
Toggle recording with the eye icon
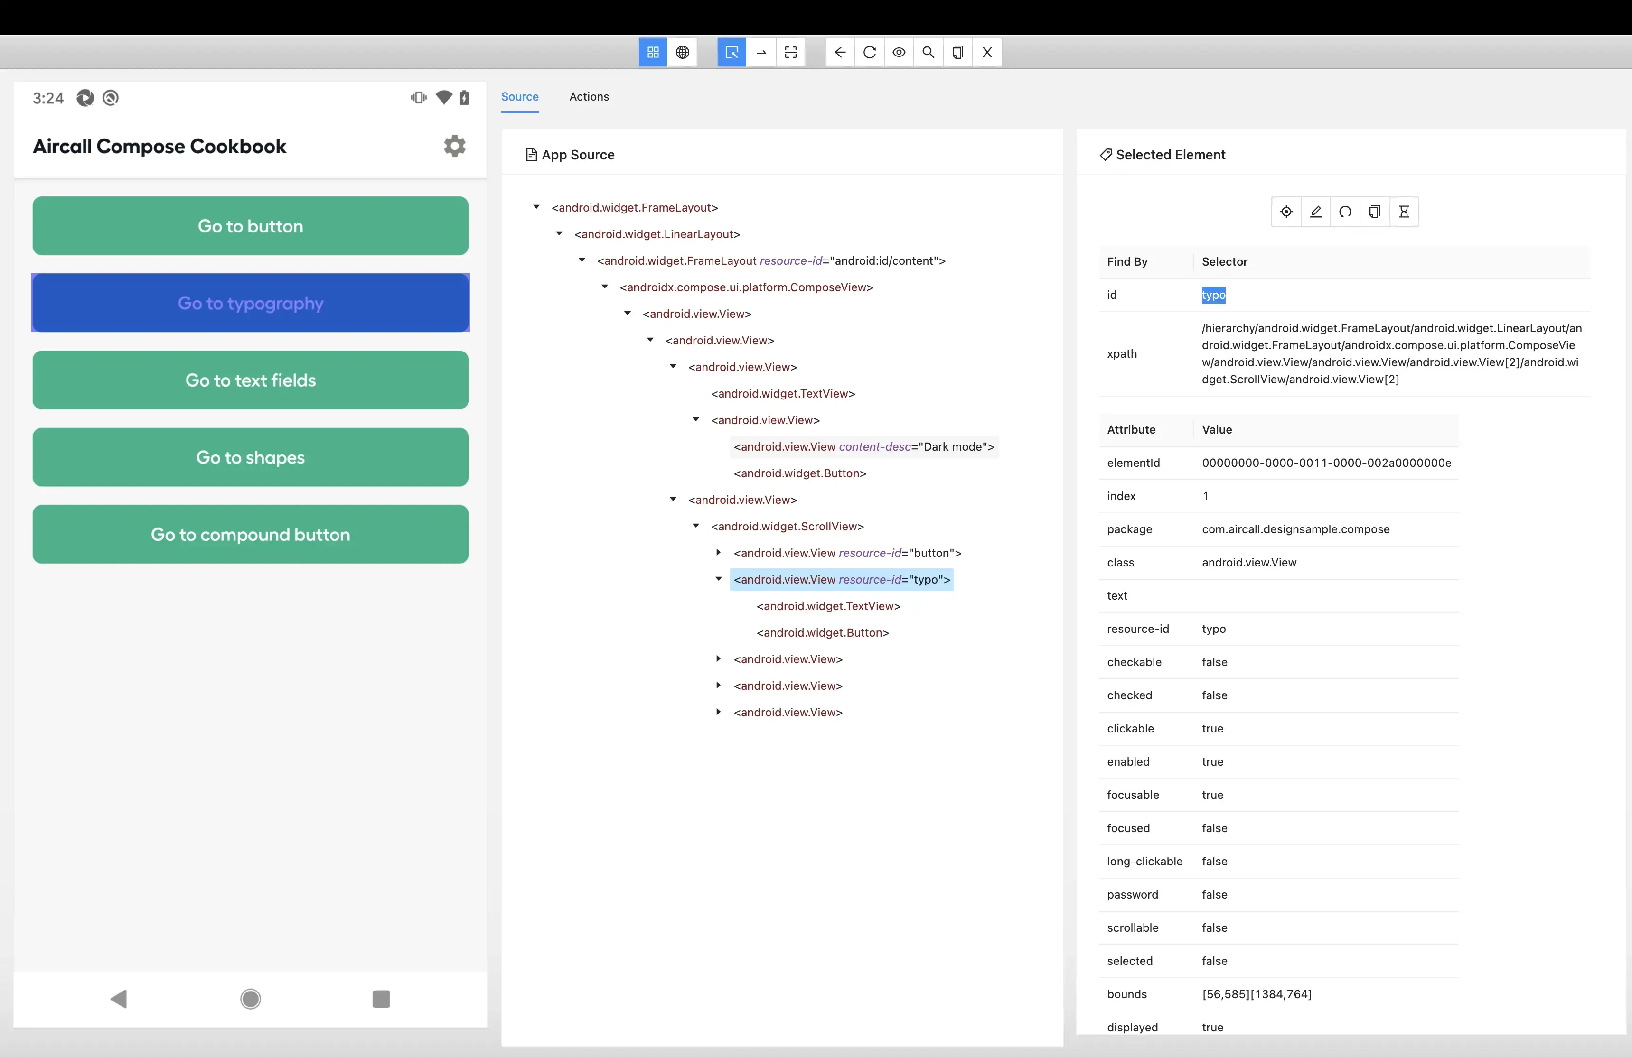(899, 52)
